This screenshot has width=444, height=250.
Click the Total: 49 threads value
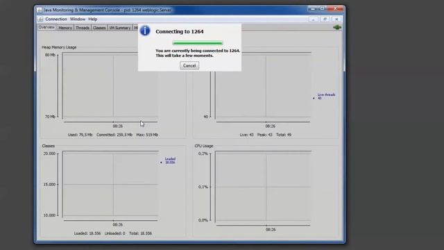284,135
